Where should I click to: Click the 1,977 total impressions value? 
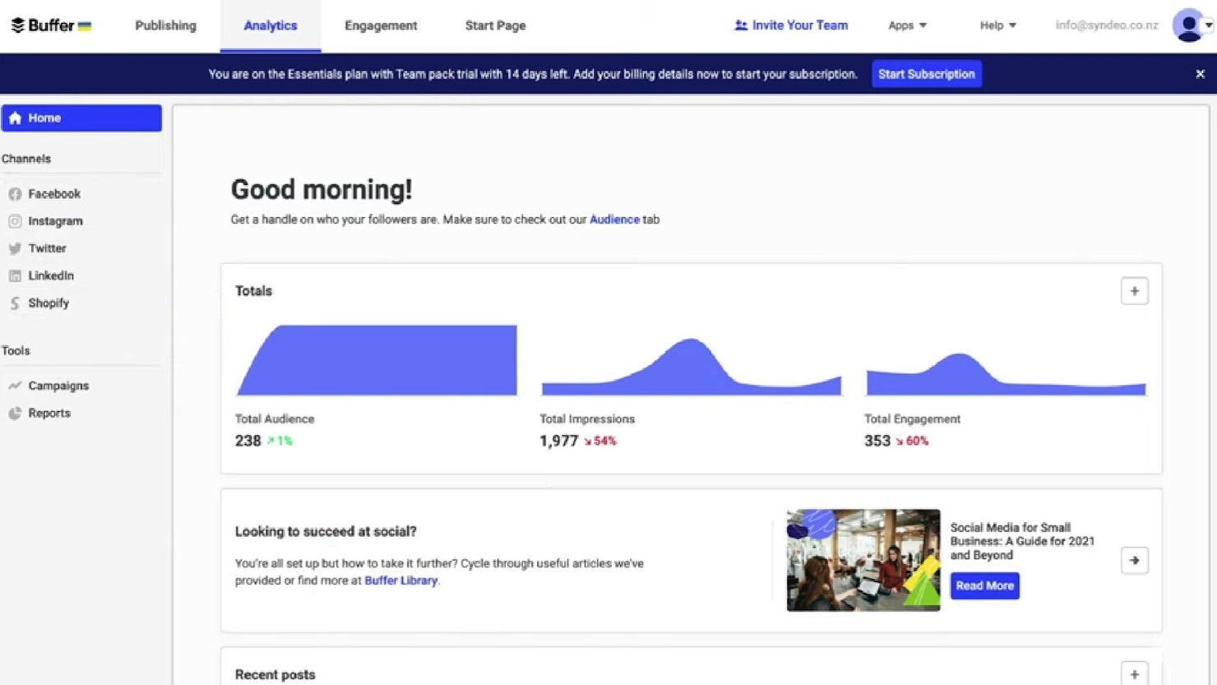pyautogui.click(x=558, y=441)
